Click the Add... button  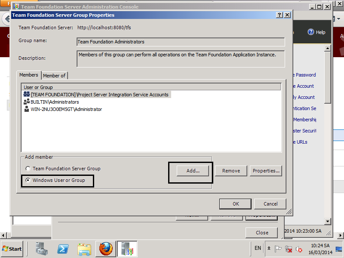click(x=193, y=171)
